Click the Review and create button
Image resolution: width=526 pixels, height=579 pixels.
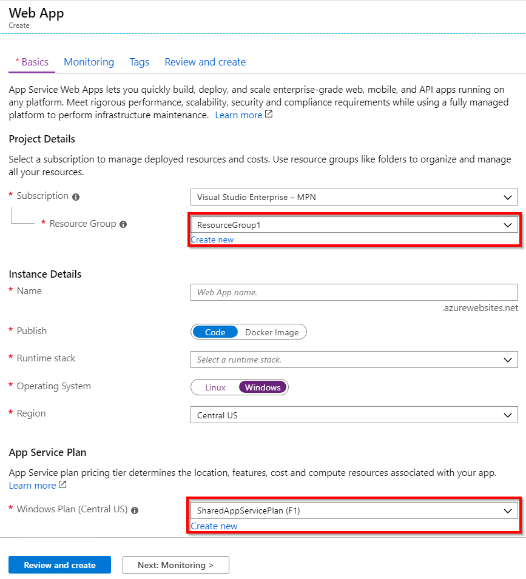pos(59,564)
